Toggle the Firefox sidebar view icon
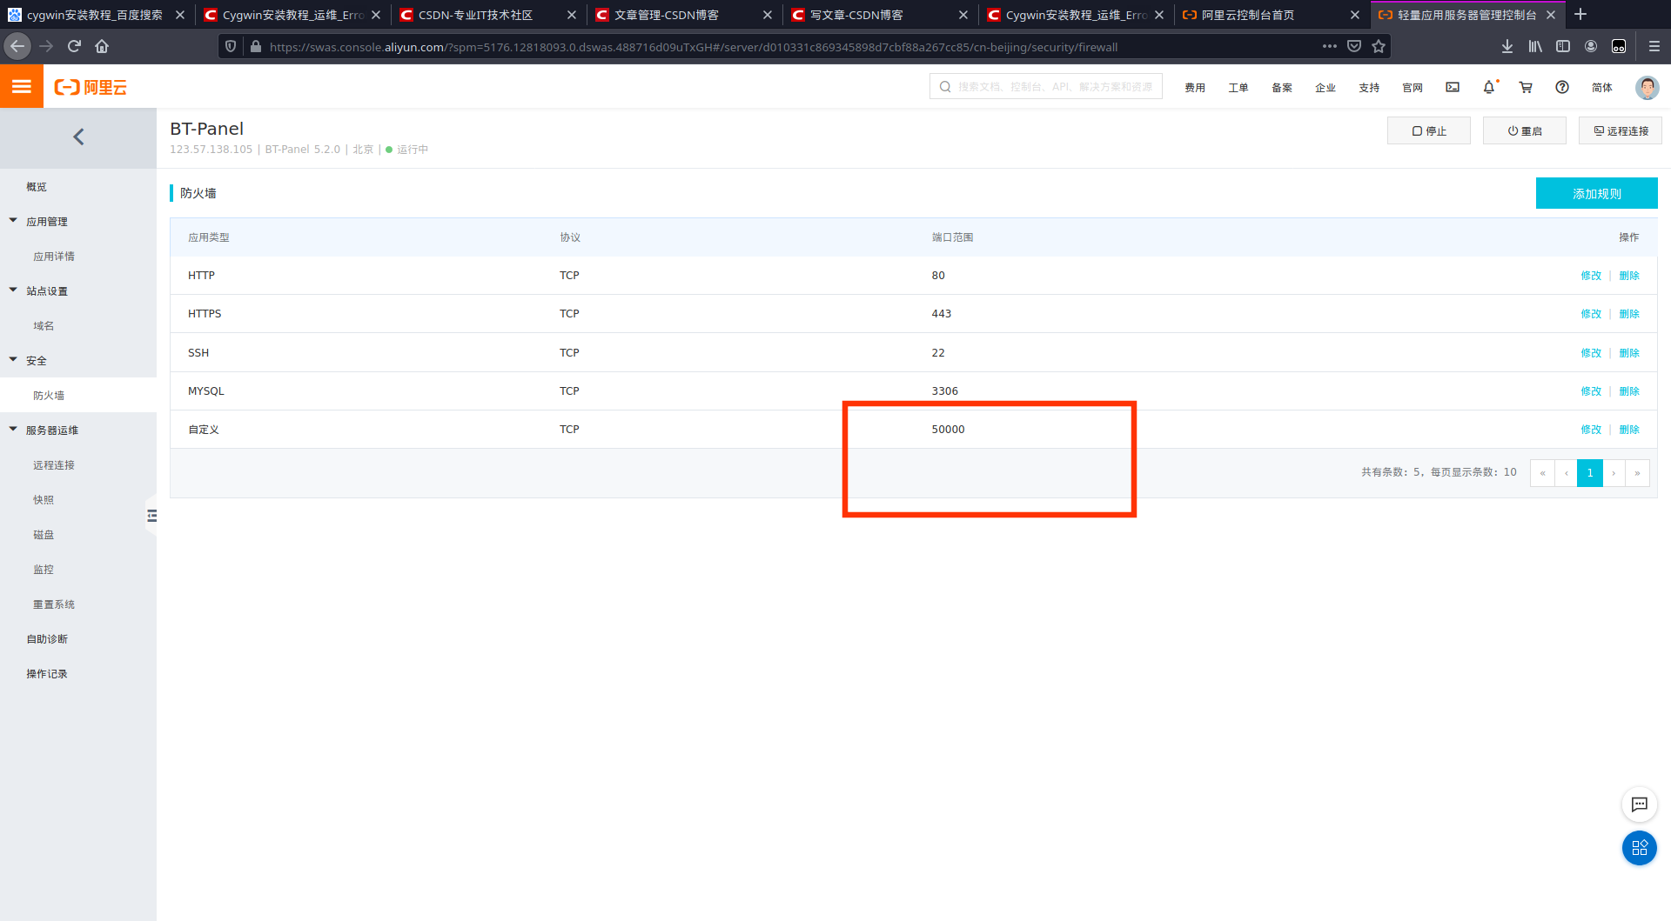Screen dimensions: 1671x921 (x=1563, y=46)
